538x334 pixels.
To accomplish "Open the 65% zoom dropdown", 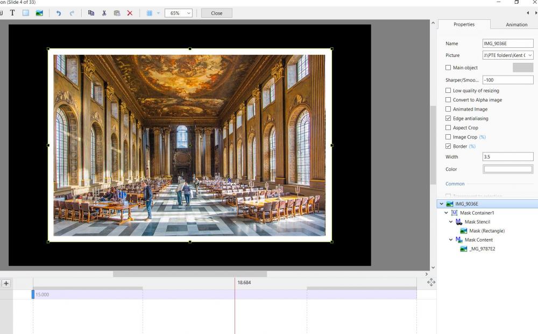I will [x=179, y=13].
